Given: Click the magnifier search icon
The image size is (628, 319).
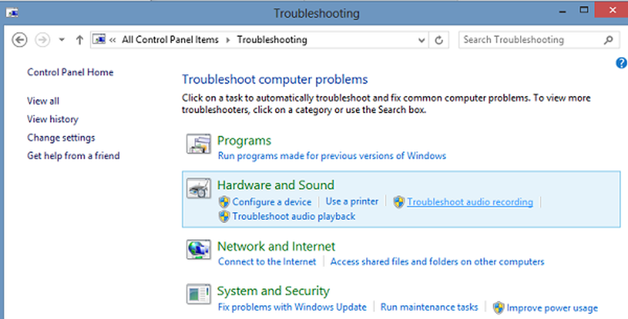Looking at the screenshot, I should click(609, 40).
